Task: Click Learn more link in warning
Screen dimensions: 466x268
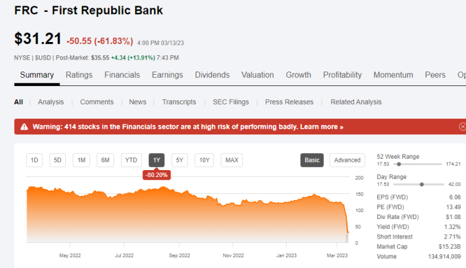Action: [322, 127]
